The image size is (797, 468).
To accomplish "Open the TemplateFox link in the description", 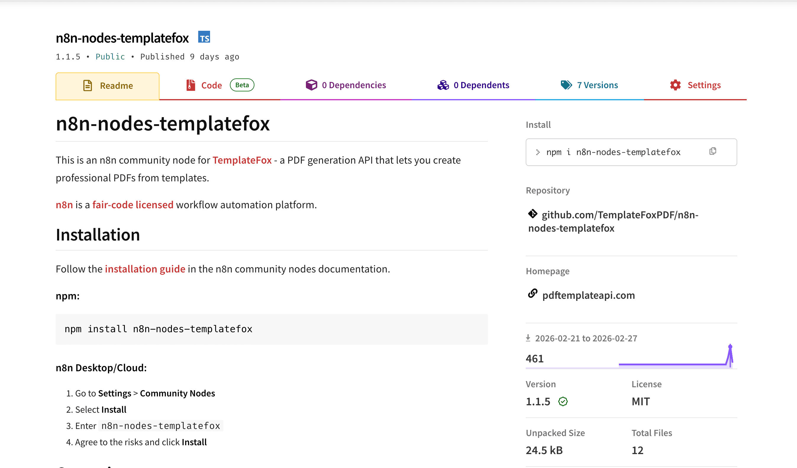I will tap(242, 160).
